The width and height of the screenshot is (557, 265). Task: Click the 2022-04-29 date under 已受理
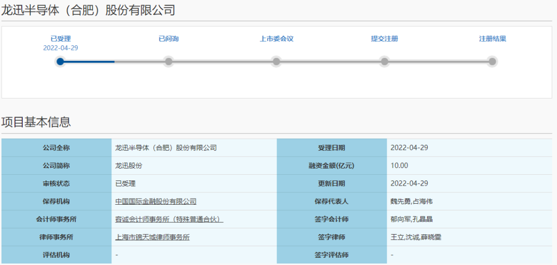tap(60, 48)
